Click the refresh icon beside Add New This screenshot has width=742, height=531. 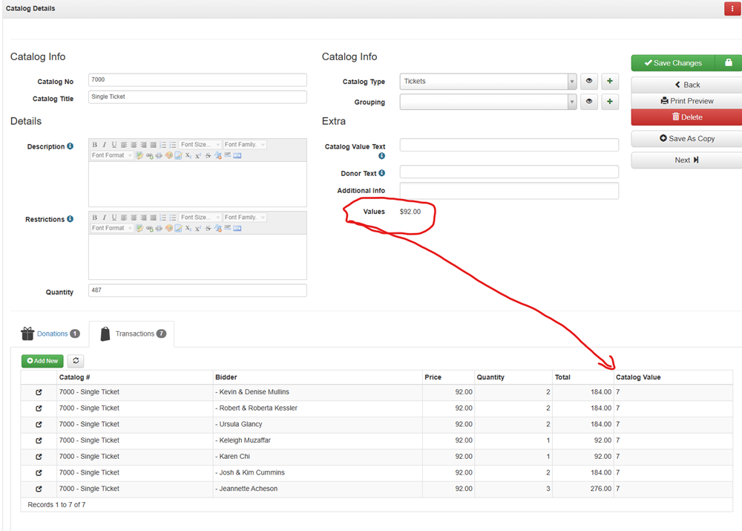[76, 361]
